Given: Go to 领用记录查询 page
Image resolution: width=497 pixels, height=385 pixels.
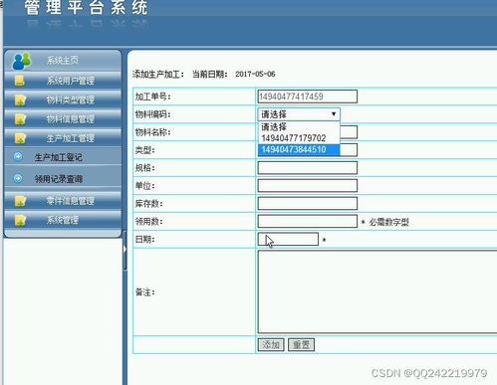Looking at the screenshot, I should [x=59, y=179].
